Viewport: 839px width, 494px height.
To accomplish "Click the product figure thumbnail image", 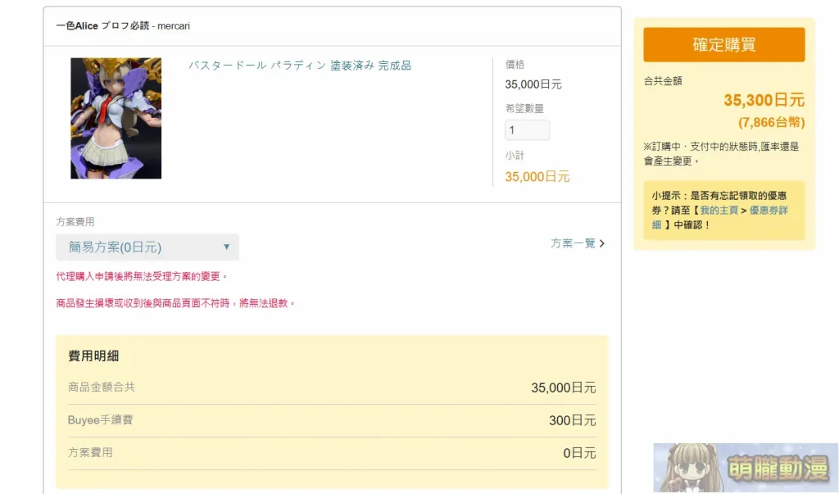I will [x=116, y=118].
